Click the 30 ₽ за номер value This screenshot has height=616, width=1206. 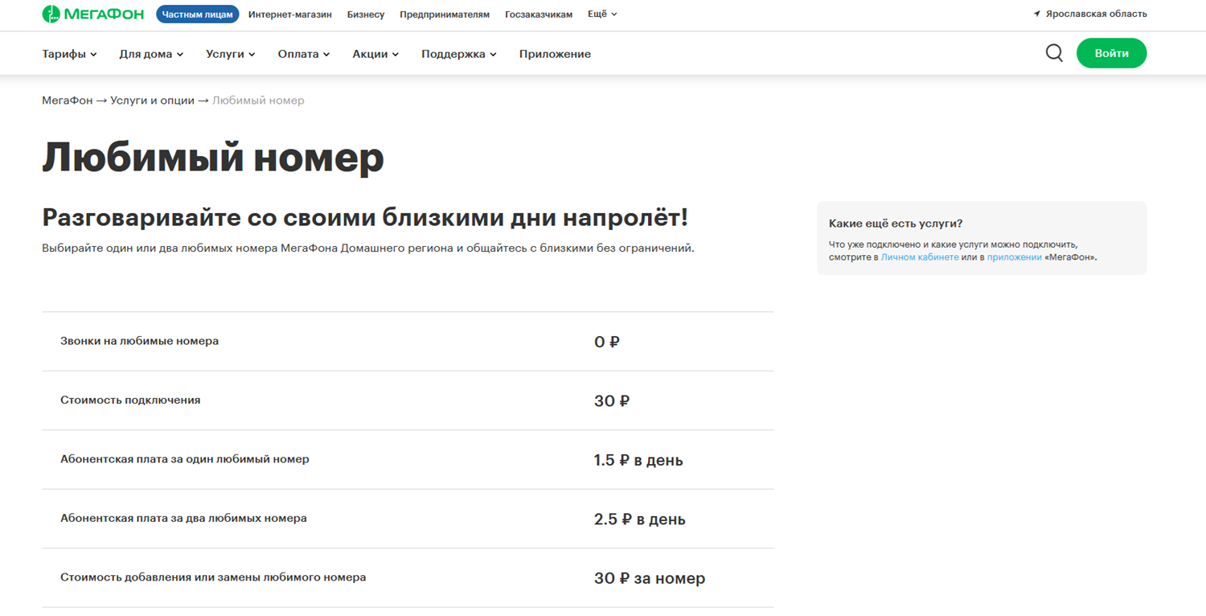point(650,578)
